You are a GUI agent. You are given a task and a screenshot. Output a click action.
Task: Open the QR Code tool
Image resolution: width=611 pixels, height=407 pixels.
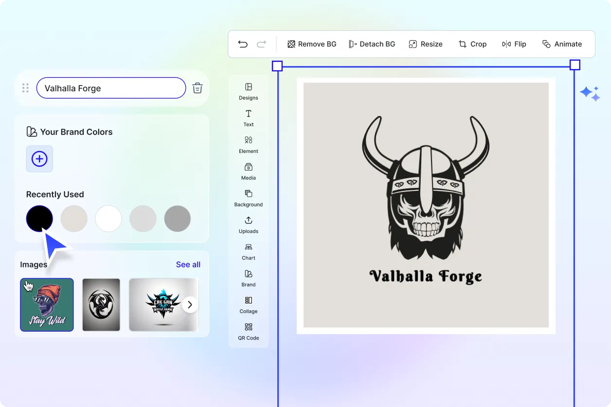click(x=249, y=331)
